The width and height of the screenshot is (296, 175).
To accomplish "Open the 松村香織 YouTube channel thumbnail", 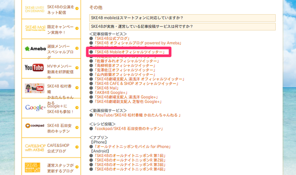I will click(x=35, y=88).
